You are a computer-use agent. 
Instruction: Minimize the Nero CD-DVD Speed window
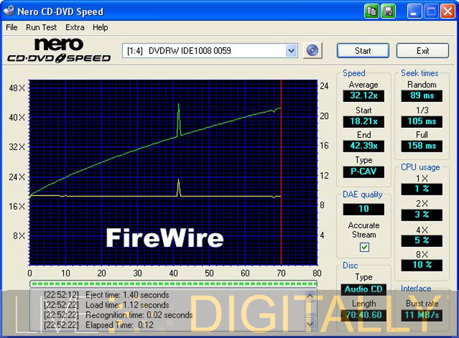click(x=415, y=11)
